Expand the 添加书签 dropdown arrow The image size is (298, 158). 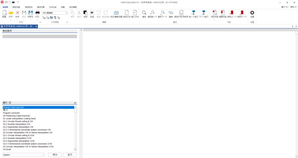(215, 20)
